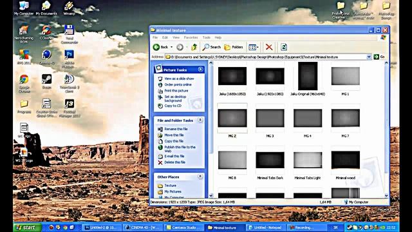Click the Start button
The height and width of the screenshot is (232, 412).
[x=27, y=227]
